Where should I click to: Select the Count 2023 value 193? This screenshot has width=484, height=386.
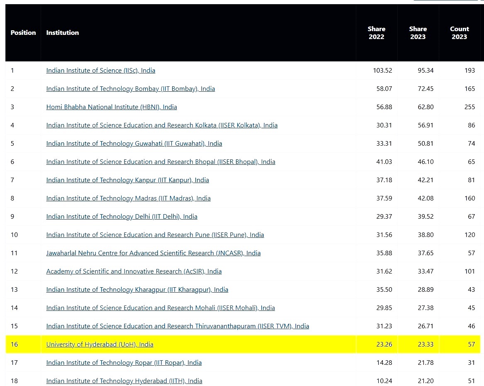pyautogui.click(x=470, y=71)
